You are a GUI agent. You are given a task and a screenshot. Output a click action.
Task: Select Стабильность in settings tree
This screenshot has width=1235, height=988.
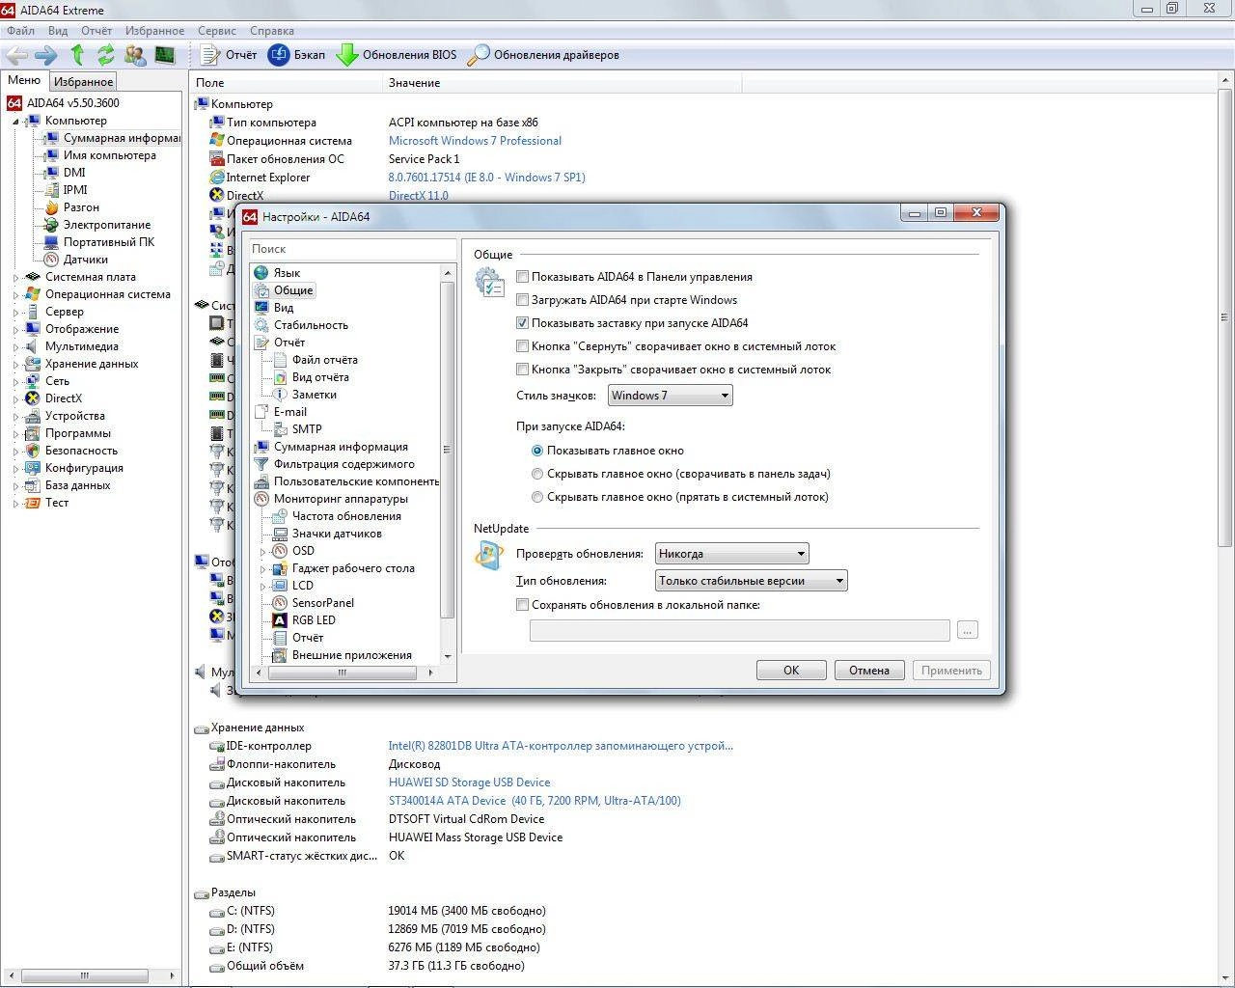point(311,325)
